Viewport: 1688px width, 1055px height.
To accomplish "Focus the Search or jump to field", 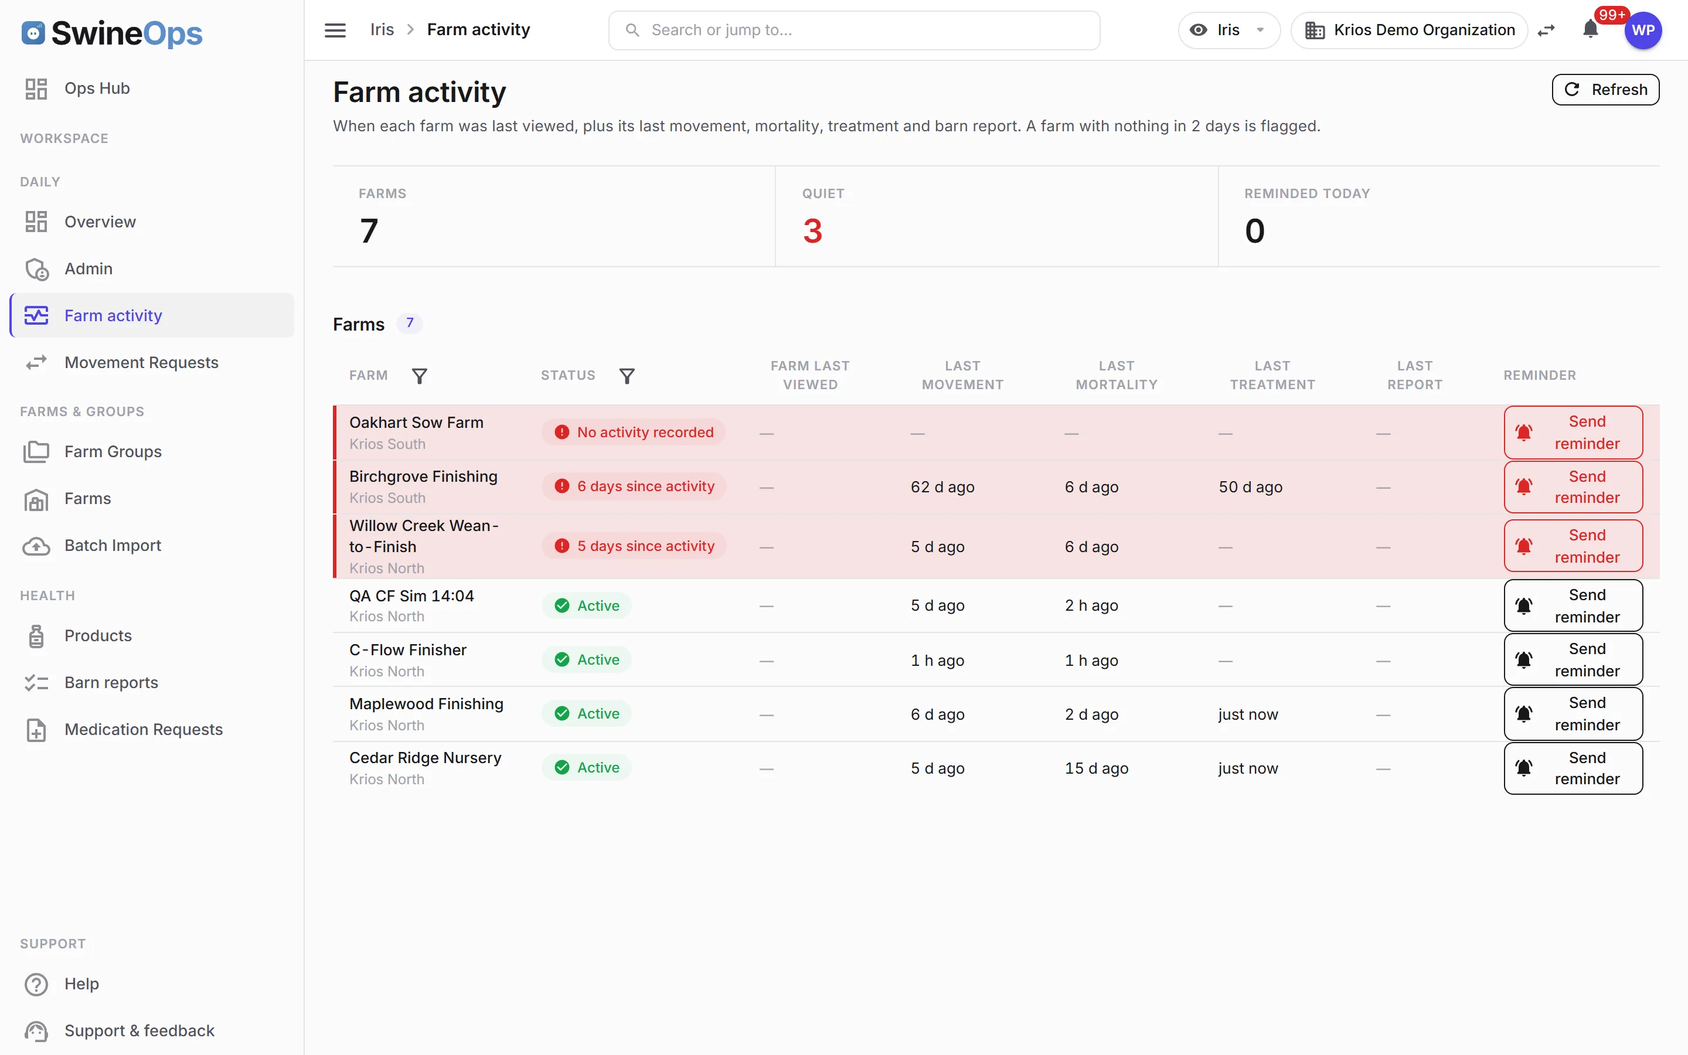I will coord(854,30).
